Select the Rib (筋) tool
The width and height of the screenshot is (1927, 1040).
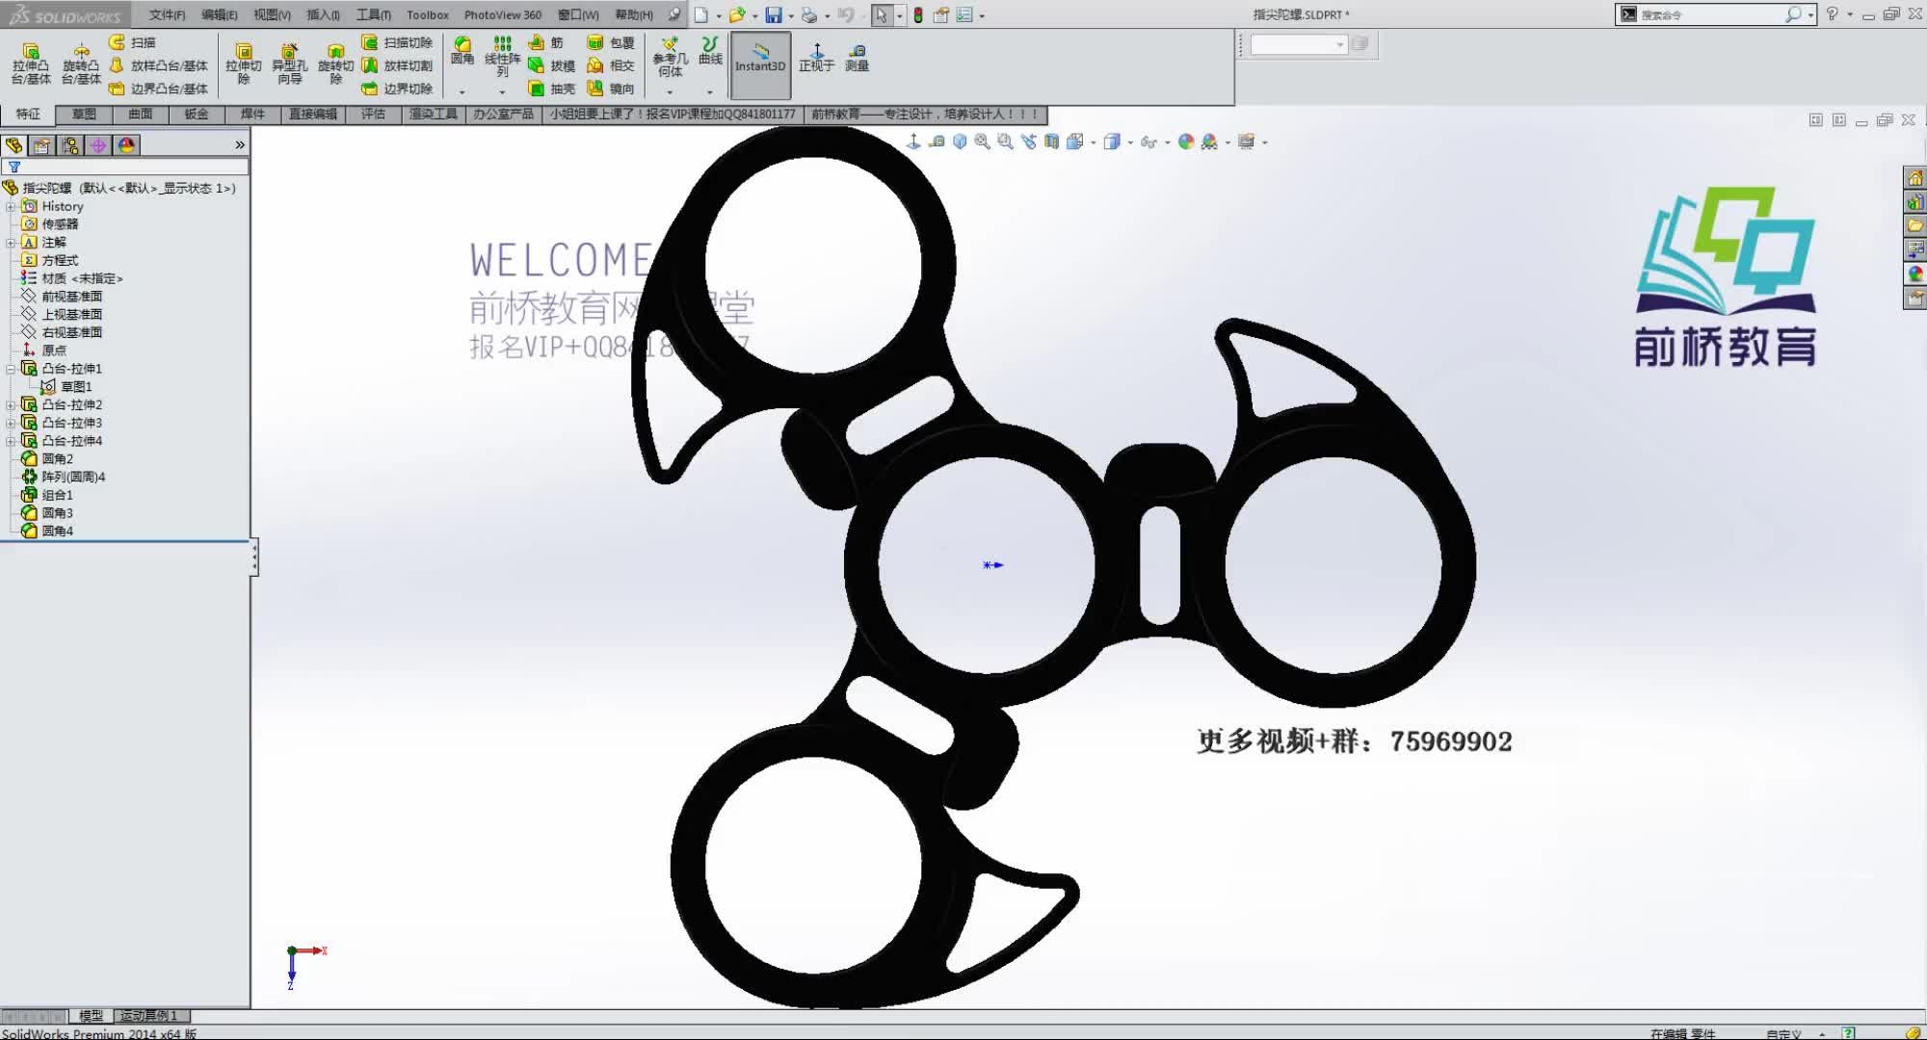pyautogui.click(x=546, y=42)
